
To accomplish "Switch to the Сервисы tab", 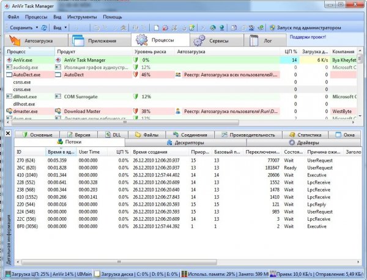I will [217, 41].
